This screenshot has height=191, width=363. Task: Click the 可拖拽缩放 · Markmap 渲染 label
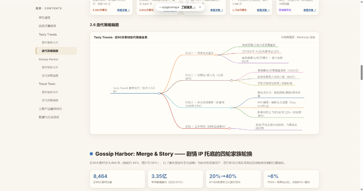point(298,37)
